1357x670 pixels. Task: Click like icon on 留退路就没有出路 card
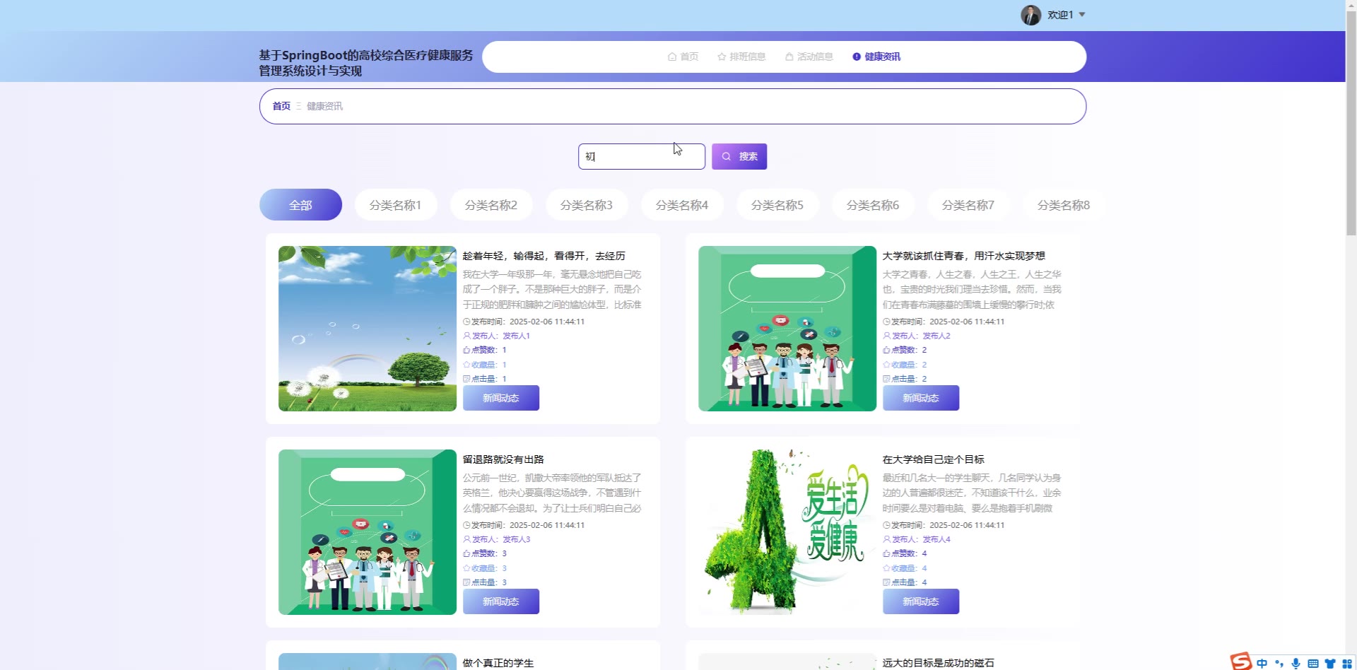[x=466, y=553]
